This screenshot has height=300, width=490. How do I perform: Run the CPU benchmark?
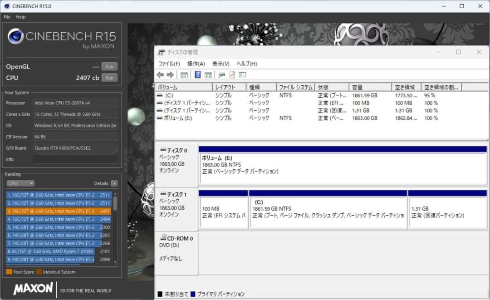click(x=109, y=78)
